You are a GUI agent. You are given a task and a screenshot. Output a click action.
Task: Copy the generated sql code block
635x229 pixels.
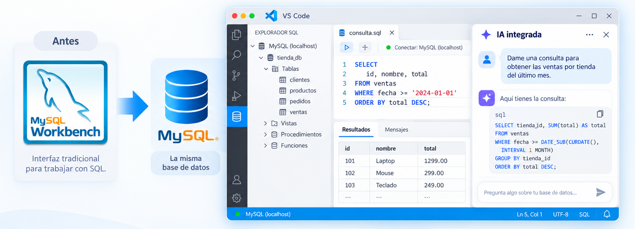tap(600, 114)
